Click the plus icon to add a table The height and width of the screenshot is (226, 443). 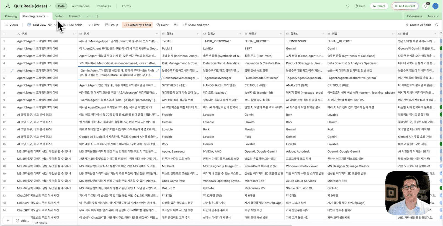(97, 16)
